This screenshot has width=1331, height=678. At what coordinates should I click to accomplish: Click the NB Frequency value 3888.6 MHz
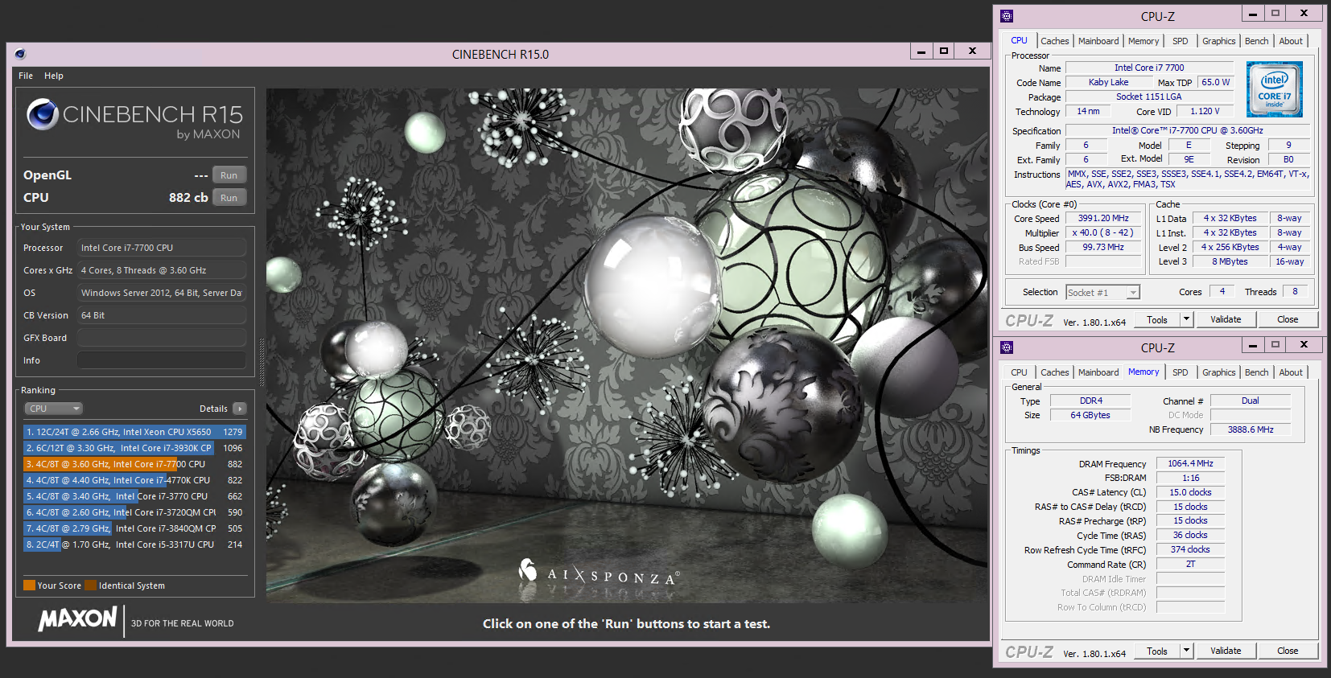tap(1251, 429)
